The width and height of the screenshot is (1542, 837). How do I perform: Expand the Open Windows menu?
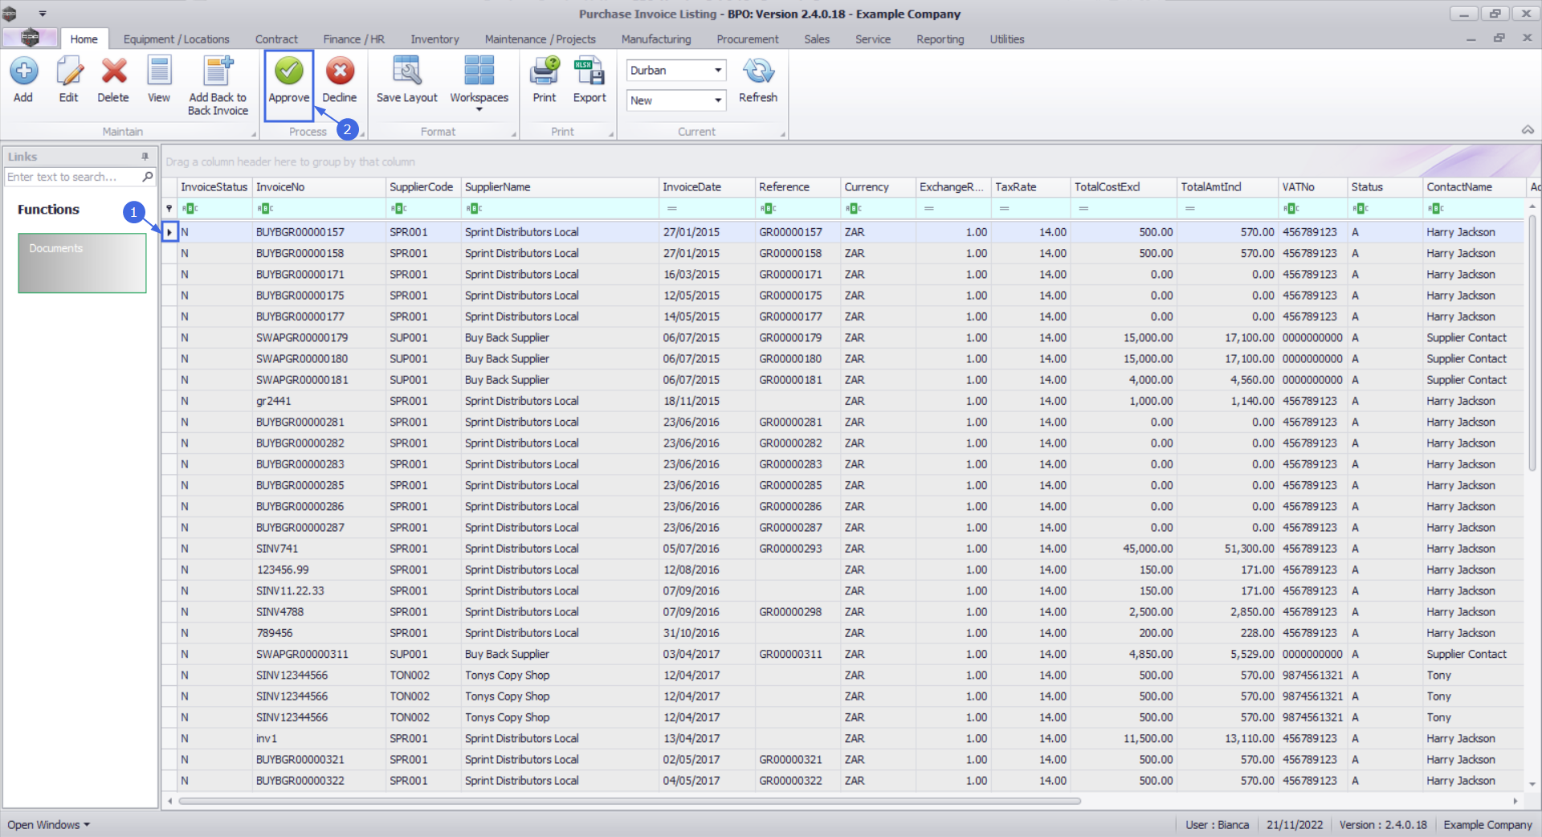point(48,825)
